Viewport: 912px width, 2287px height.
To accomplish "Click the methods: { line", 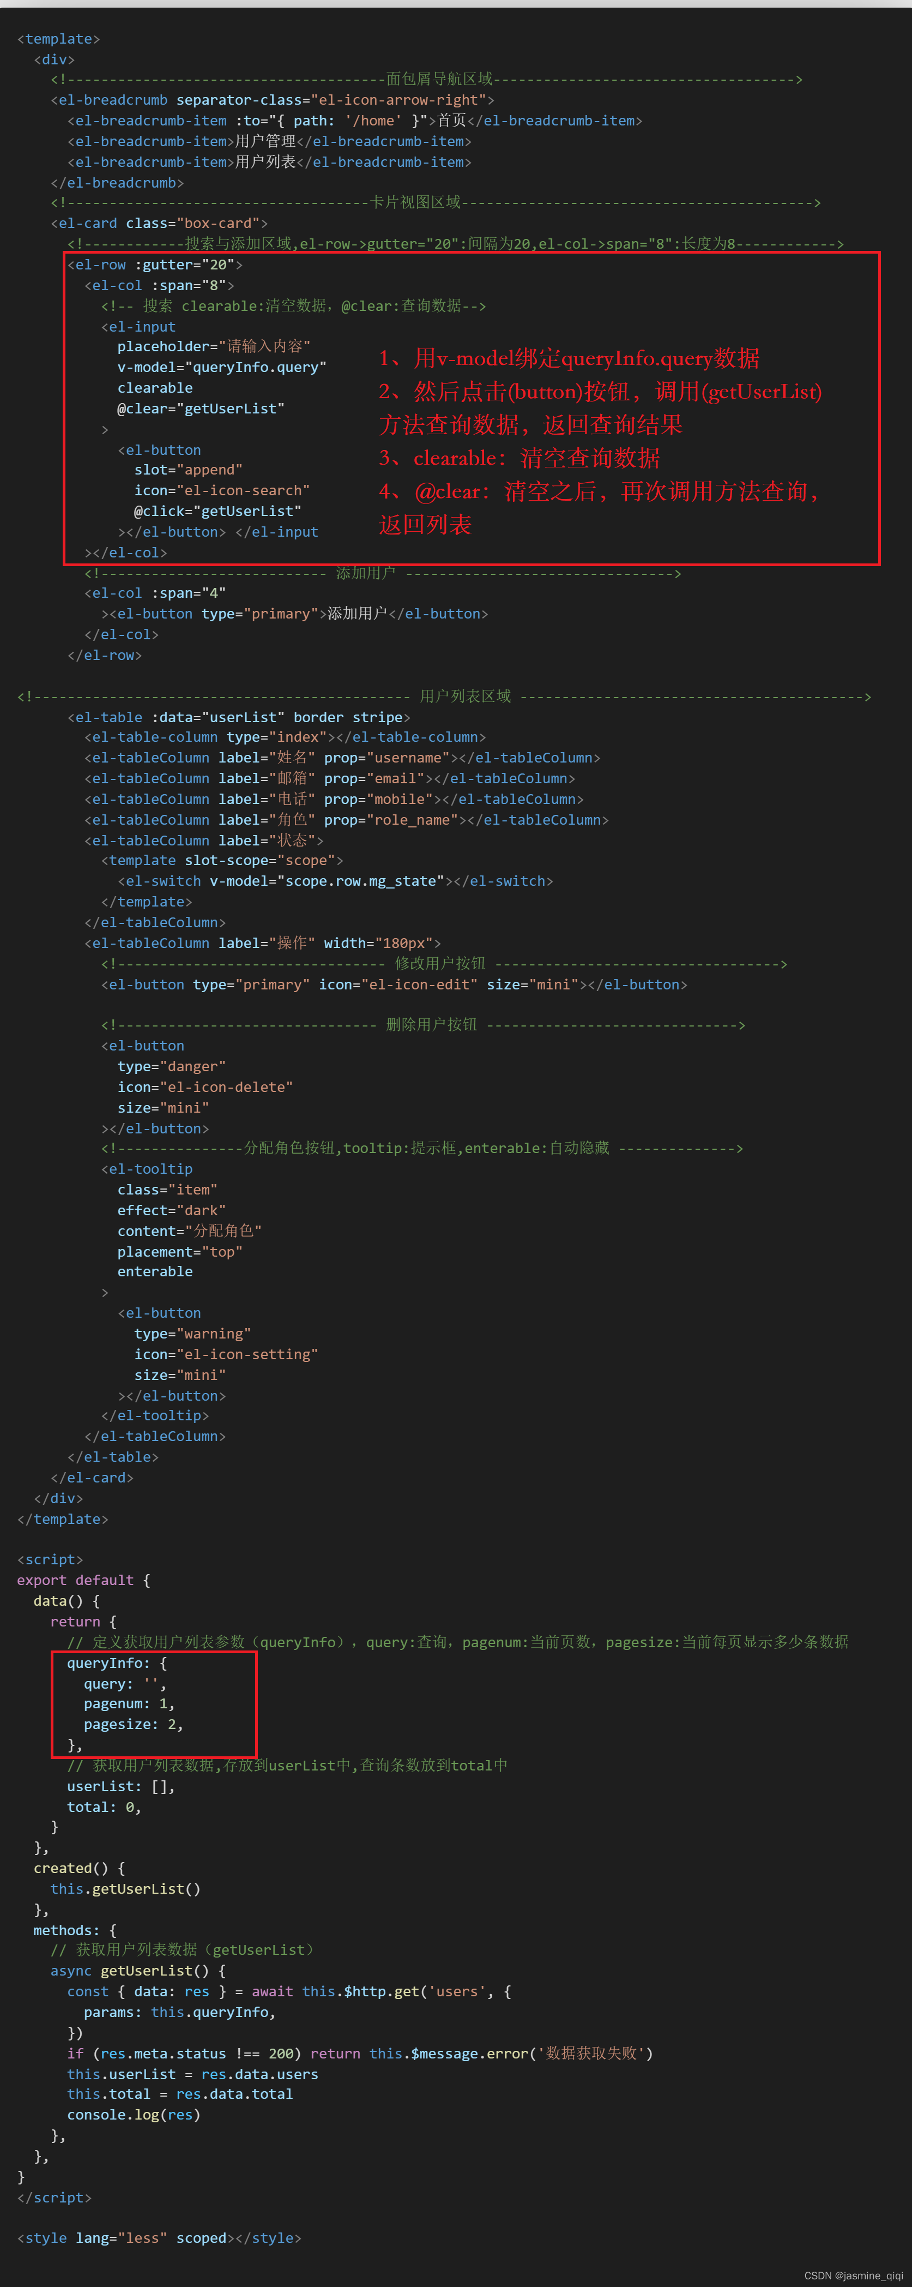I will pos(75,1931).
